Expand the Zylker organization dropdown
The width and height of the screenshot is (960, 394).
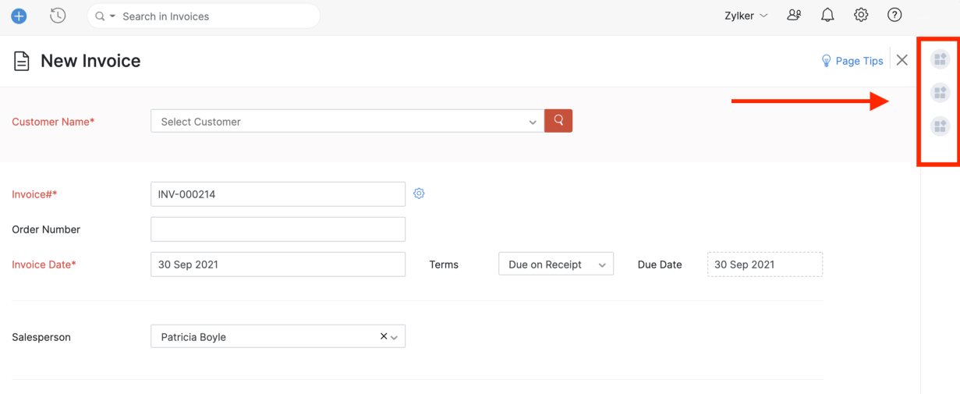[x=746, y=16]
